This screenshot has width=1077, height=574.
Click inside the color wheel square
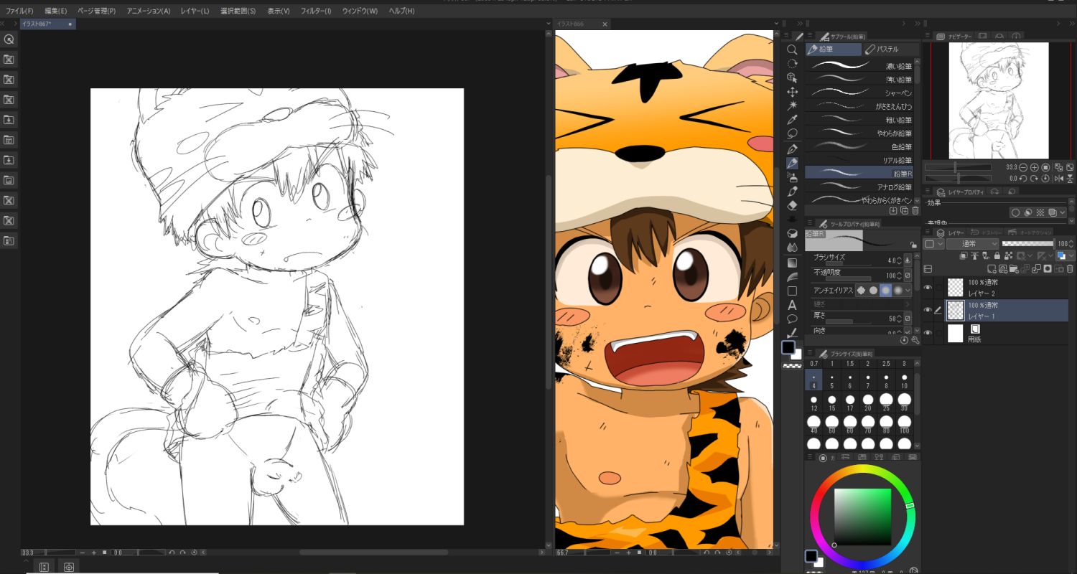862,517
